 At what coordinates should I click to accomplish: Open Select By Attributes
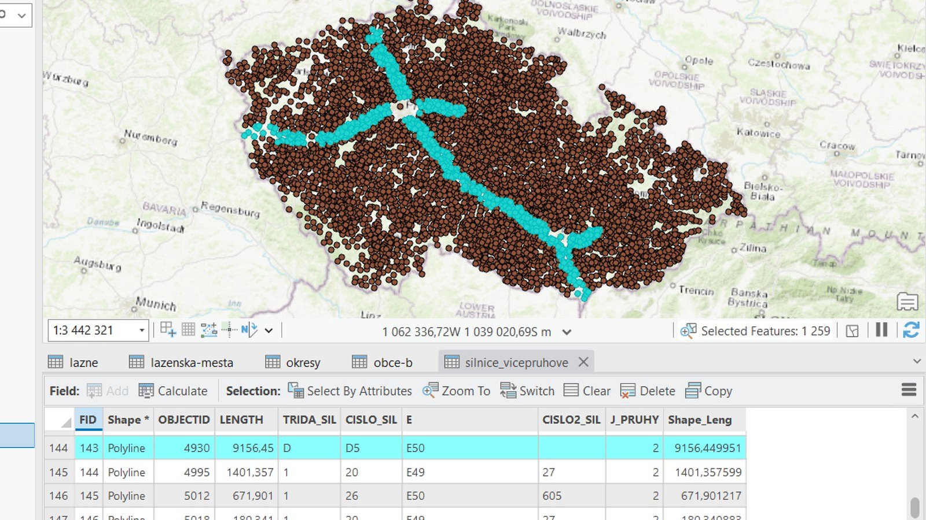(x=350, y=391)
